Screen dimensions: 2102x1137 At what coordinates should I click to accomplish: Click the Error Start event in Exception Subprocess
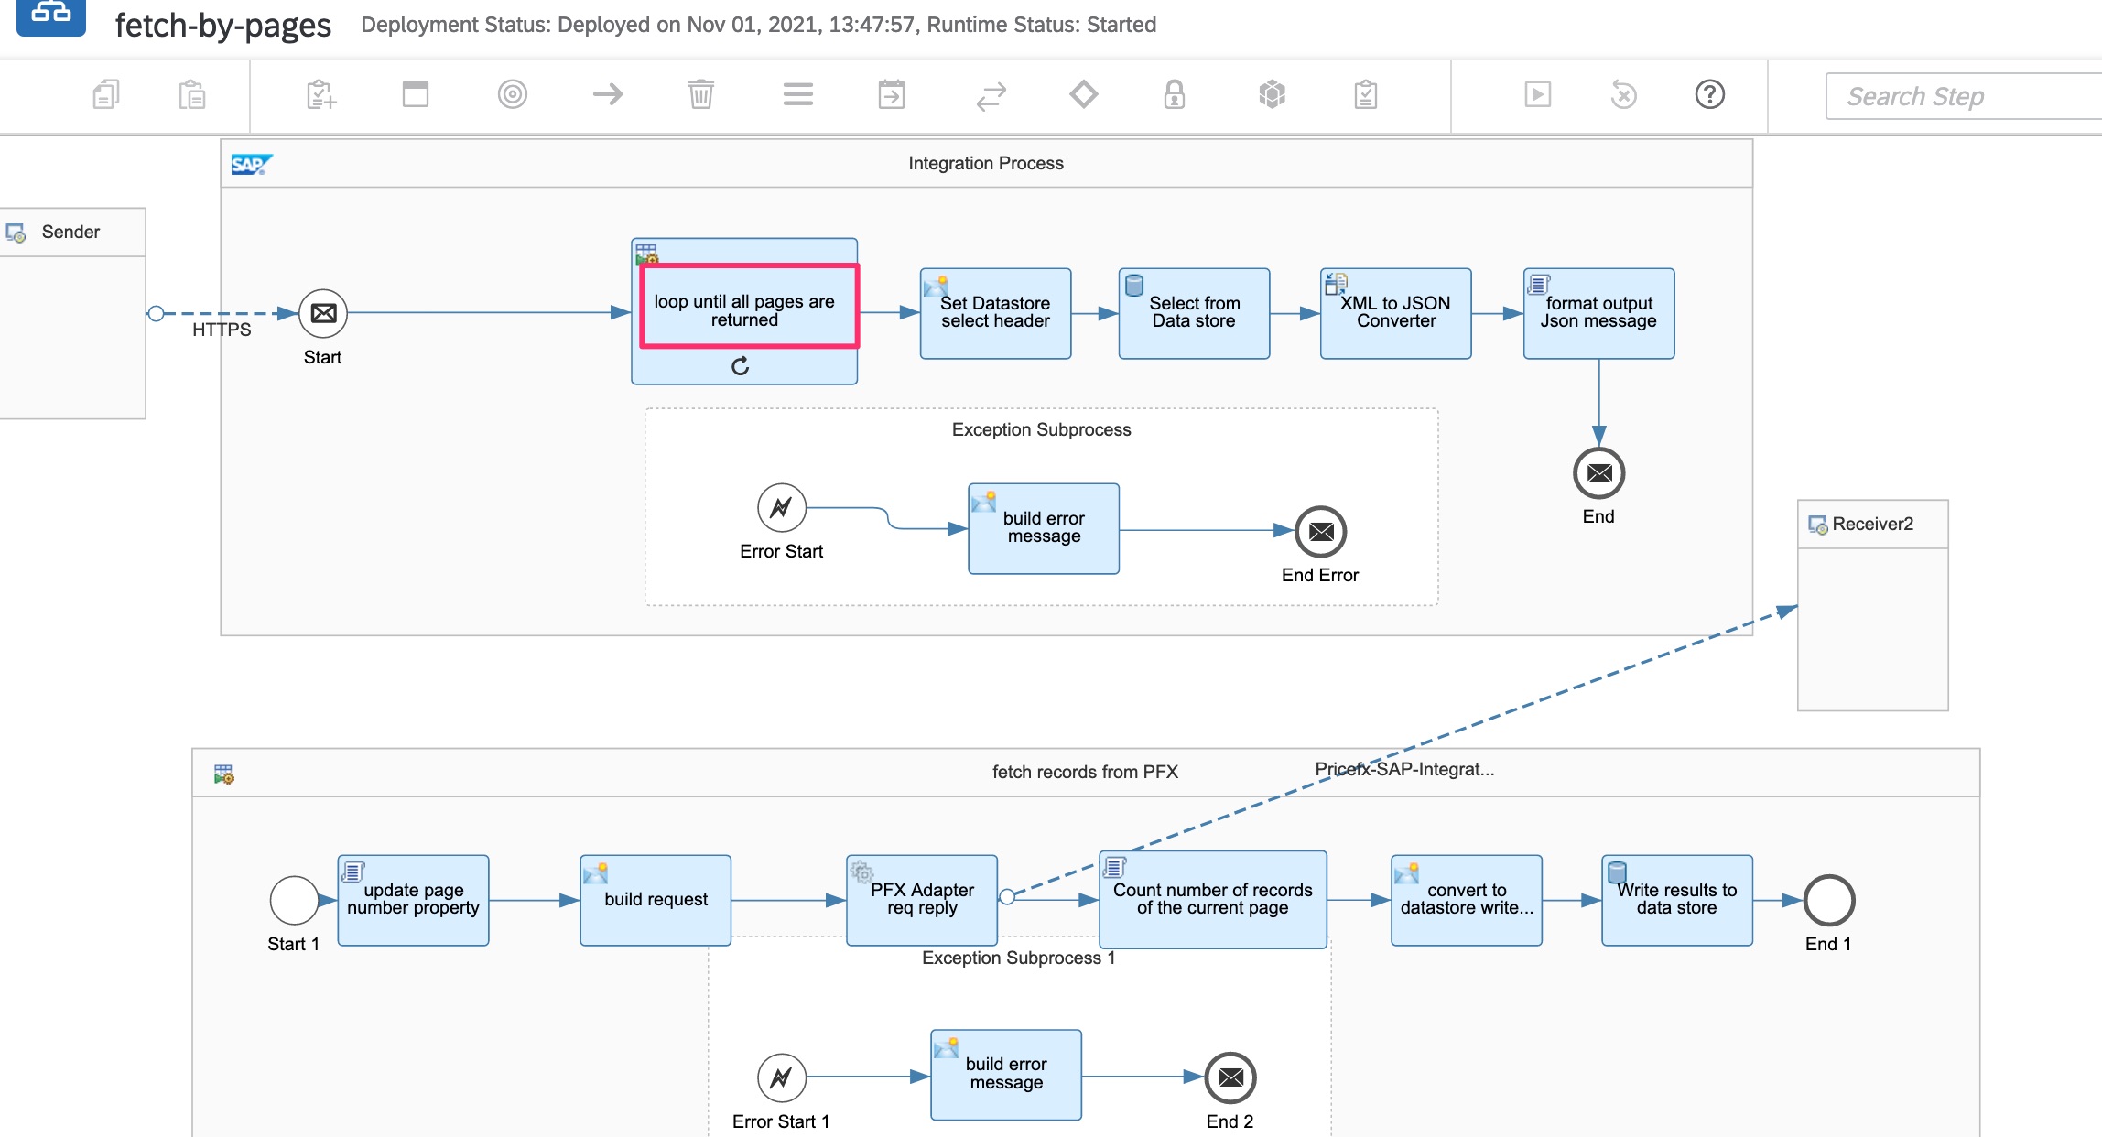(781, 507)
